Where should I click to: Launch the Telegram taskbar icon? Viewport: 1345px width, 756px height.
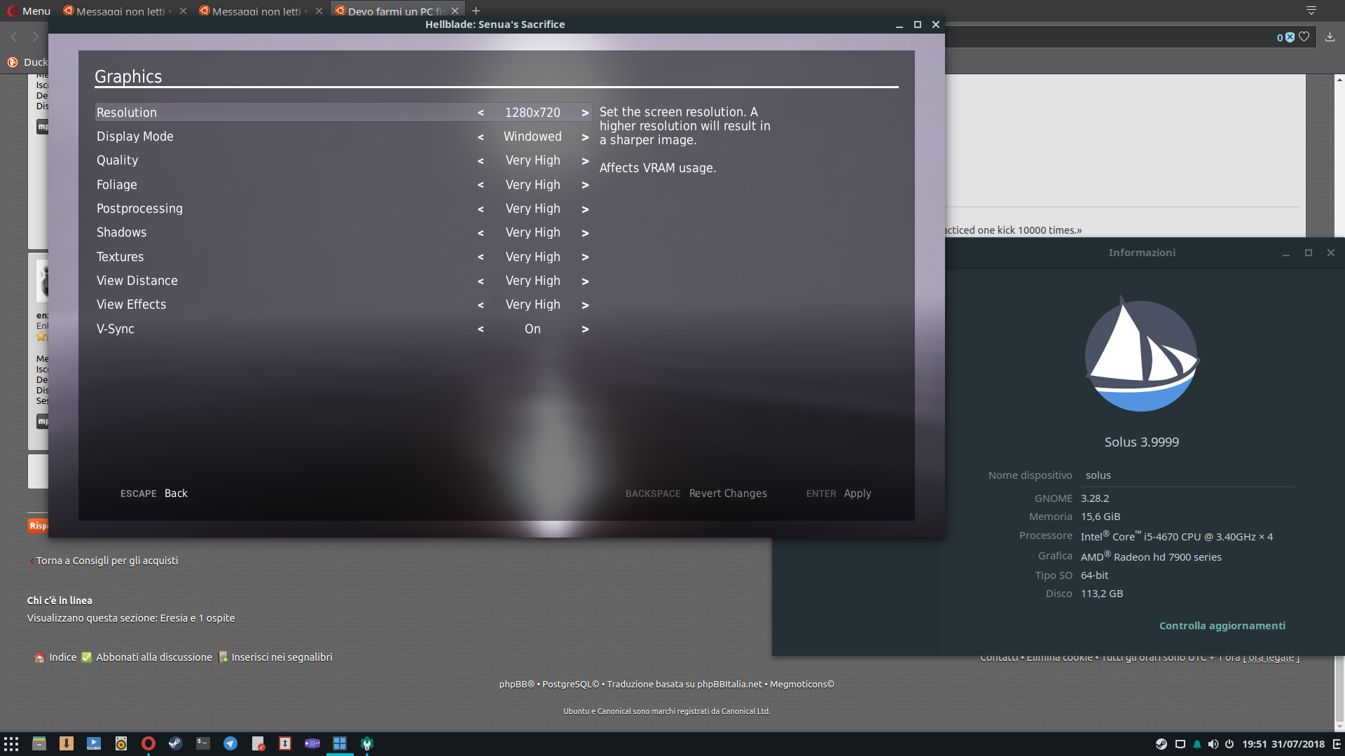coord(230,743)
